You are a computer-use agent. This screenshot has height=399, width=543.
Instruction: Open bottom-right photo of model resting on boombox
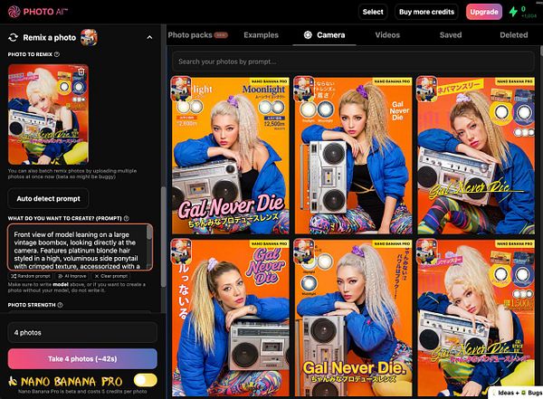476,318
